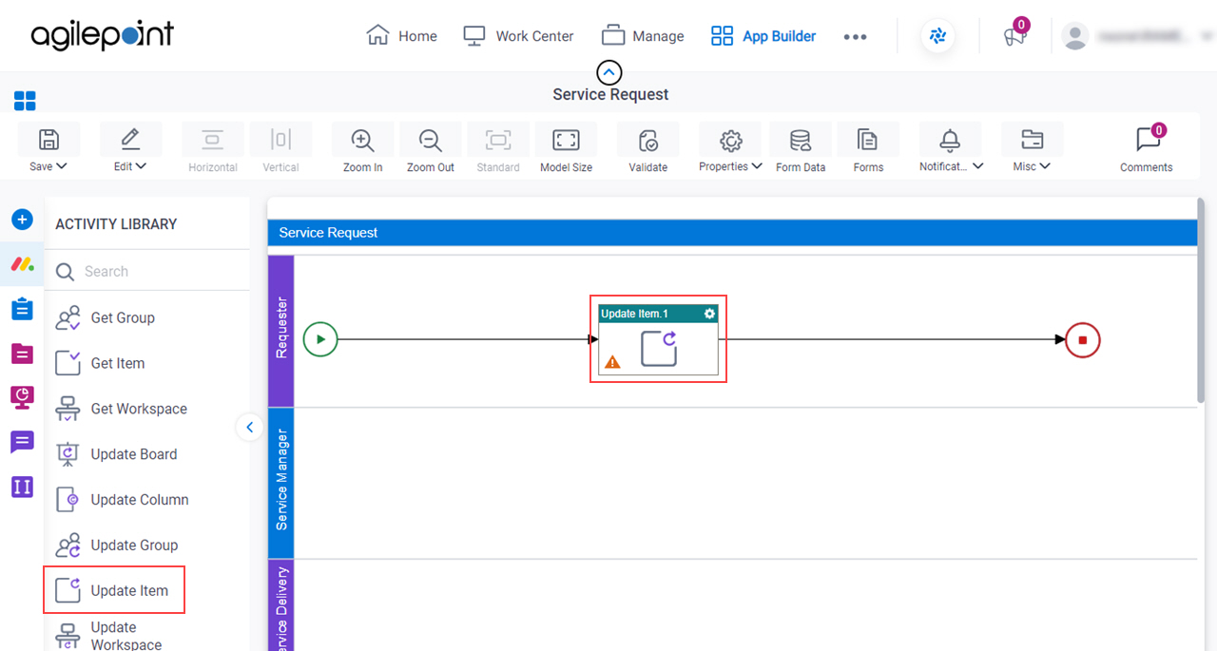
Task: Select the Update Item.1 activity shape
Action: [658, 339]
